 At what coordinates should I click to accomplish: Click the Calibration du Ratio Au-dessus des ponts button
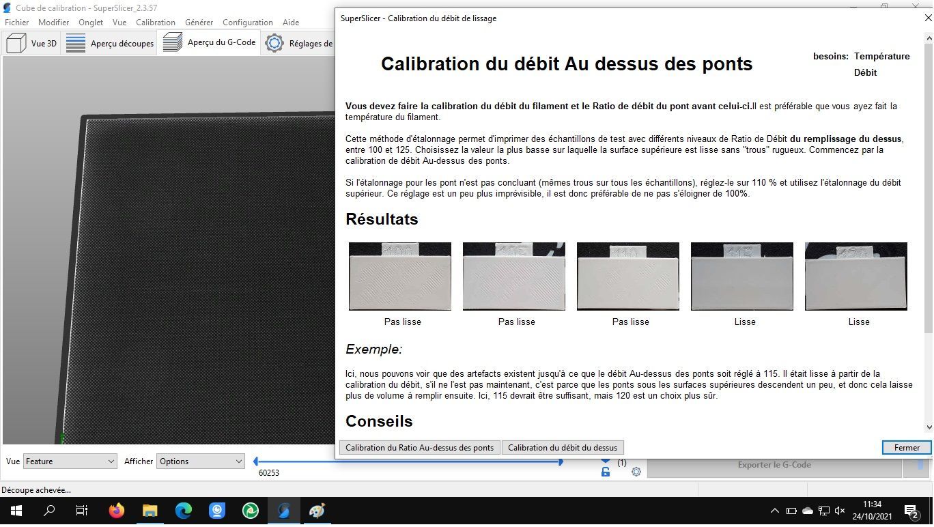tap(419, 448)
